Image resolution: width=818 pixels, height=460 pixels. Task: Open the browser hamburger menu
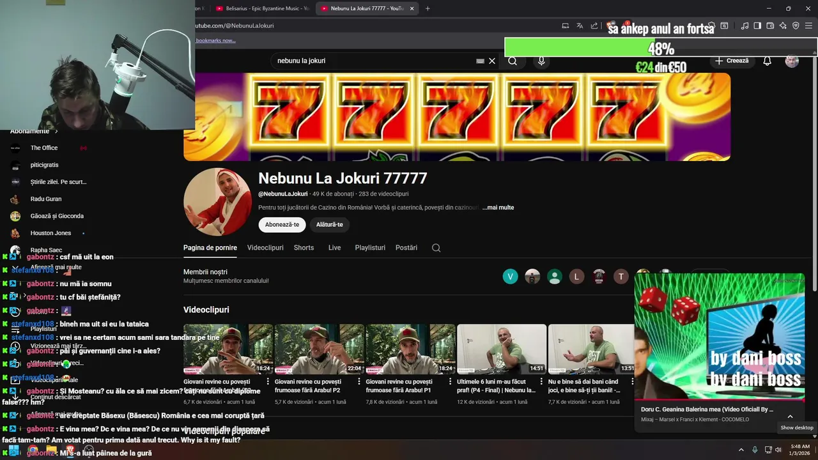click(x=809, y=26)
